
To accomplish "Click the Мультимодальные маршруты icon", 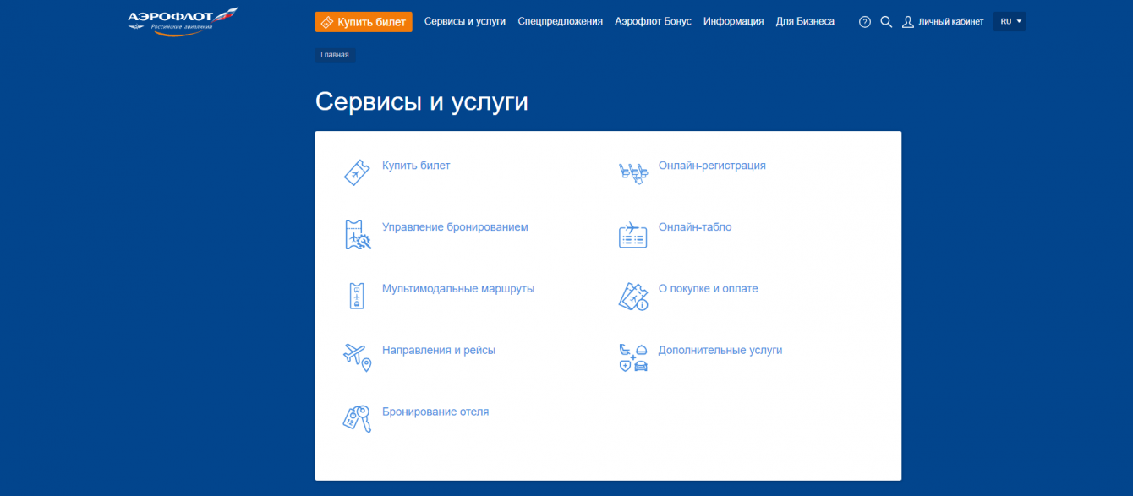I will 357,296.
